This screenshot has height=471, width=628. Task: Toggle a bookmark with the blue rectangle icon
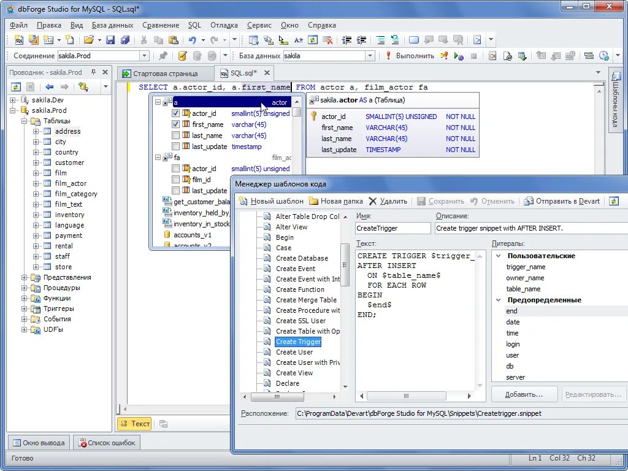pyautogui.click(x=414, y=40)
